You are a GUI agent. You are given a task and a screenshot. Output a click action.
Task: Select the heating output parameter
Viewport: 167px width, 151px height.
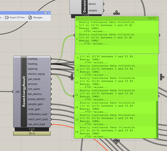click(x=33, y=64)
